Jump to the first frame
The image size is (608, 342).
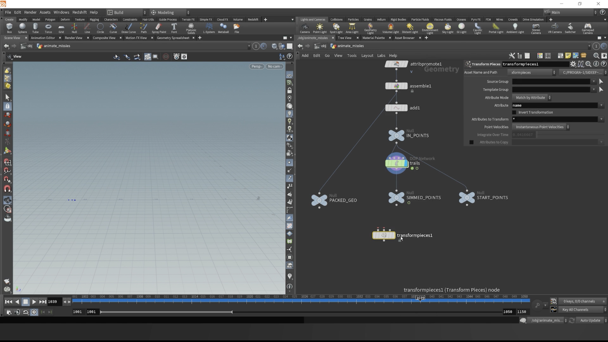click(x=9, y=302)
